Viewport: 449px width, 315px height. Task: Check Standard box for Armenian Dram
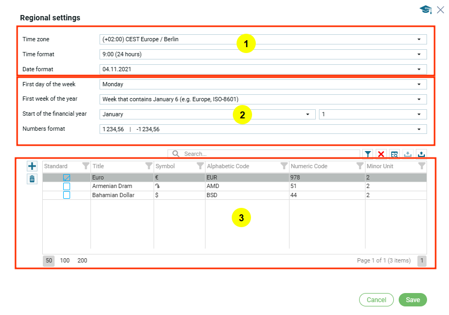67,186
